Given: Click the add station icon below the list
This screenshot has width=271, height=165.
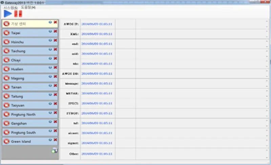Looking at the screenshot, I should pos(55,150).
